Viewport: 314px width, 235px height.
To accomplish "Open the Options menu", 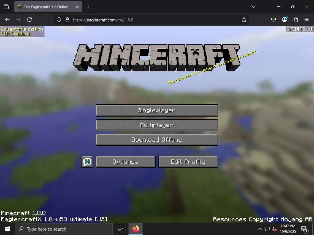I will (125, 162).
